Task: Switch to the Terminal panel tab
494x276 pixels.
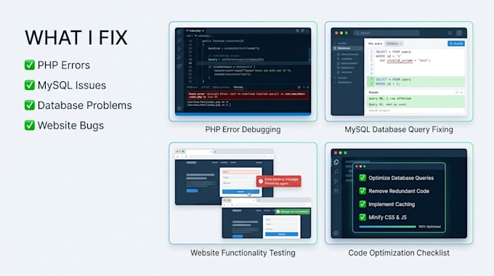Action: 238,87
